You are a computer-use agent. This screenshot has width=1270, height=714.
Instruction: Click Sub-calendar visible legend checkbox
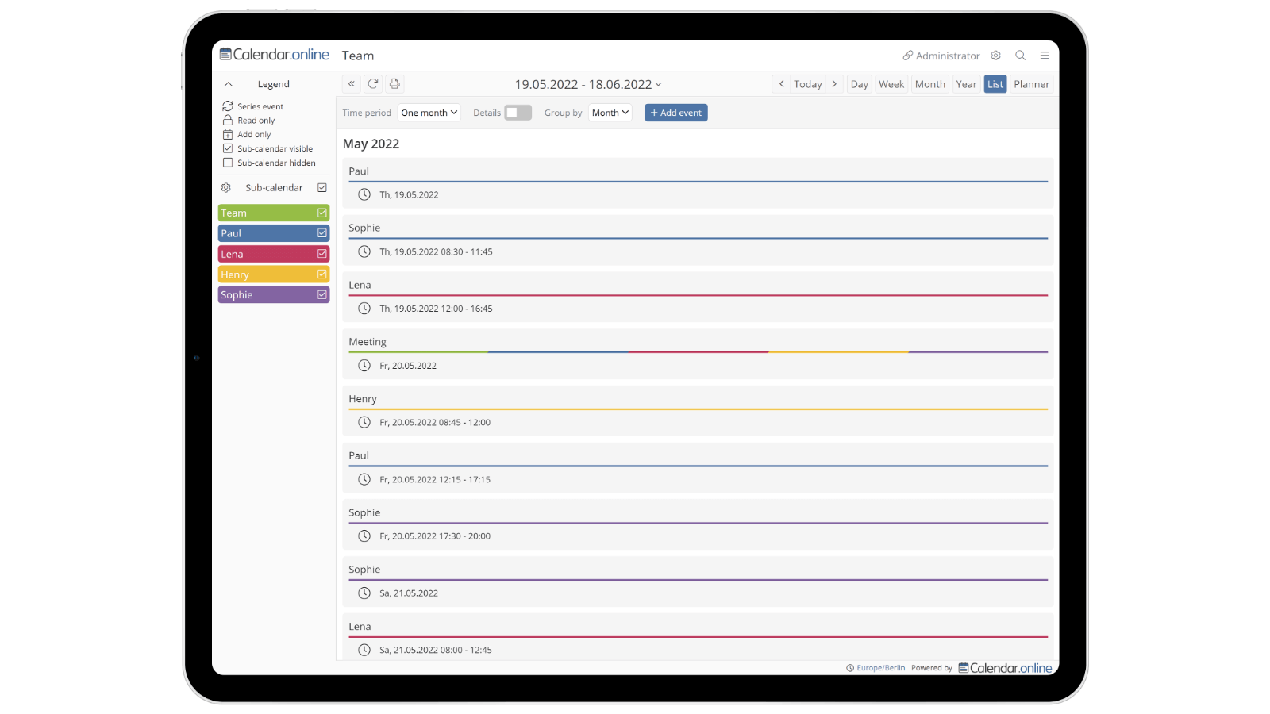click(228, 148)
